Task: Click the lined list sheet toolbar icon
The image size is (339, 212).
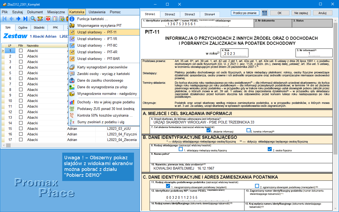Action: (x=55, y=19)
